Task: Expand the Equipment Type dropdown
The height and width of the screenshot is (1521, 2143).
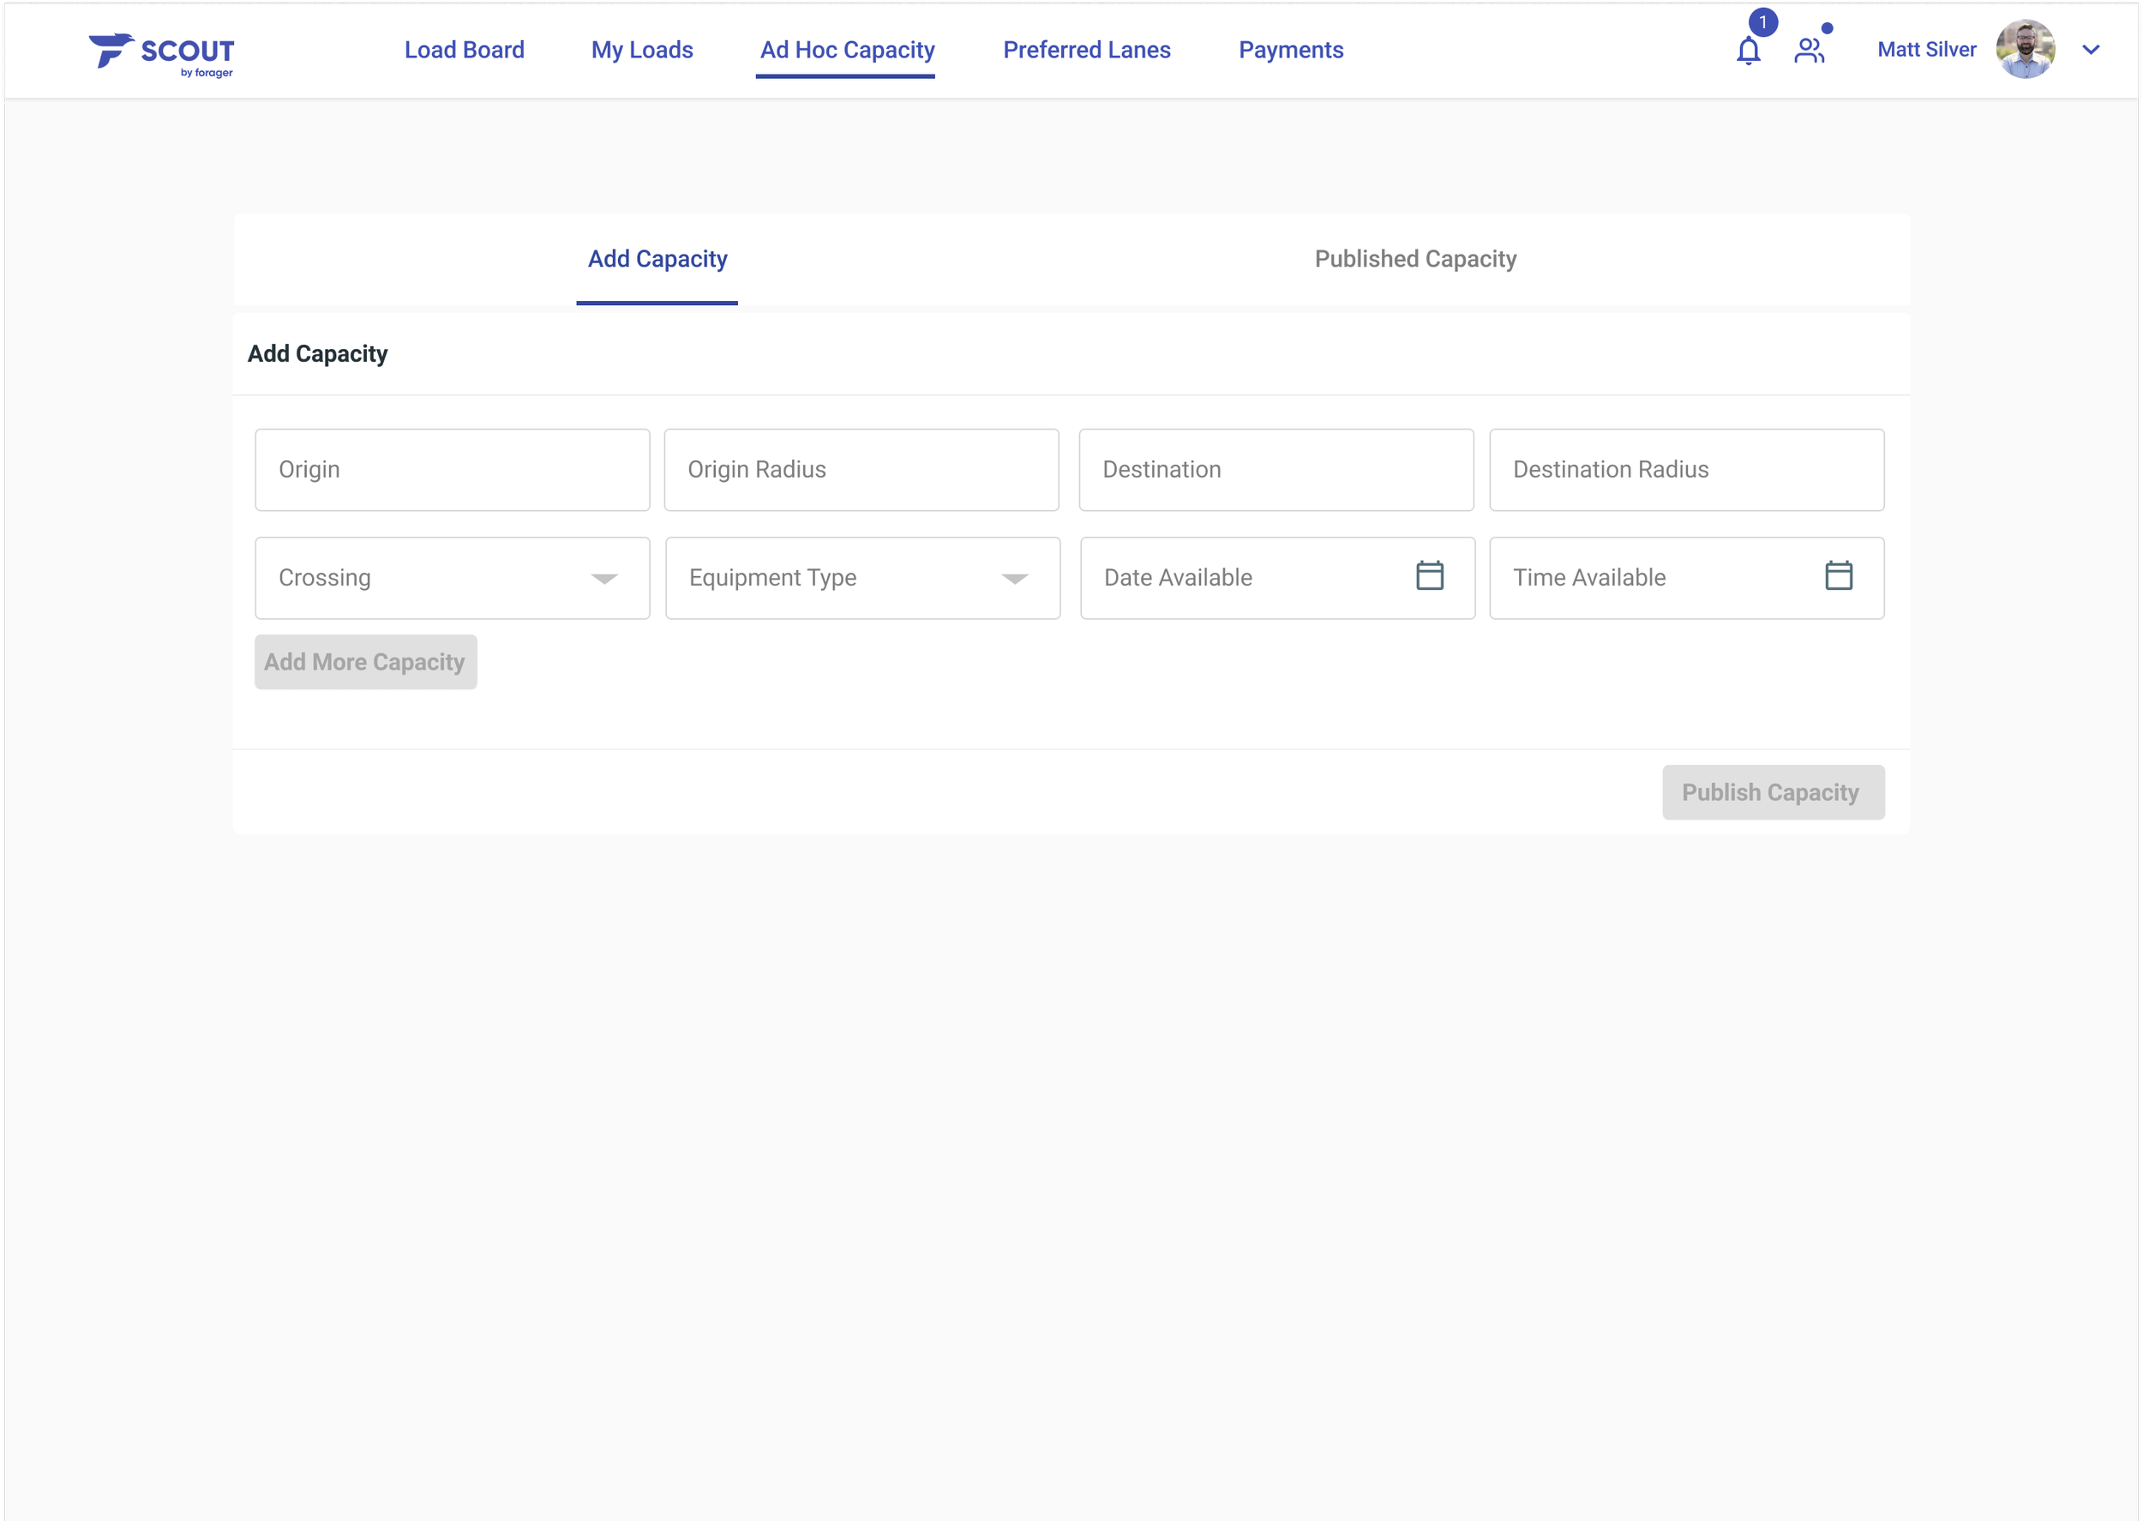Action: pyautogui.click(x=1014, y=579)
